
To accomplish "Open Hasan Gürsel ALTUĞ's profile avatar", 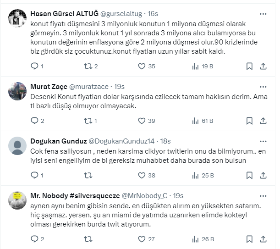I will point(17,17).
